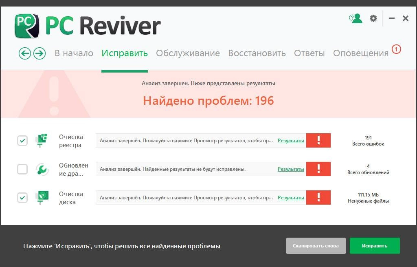Click the 191 Всего ошибок count
Screen dimensions: 417x267
[x=368, y=141]
